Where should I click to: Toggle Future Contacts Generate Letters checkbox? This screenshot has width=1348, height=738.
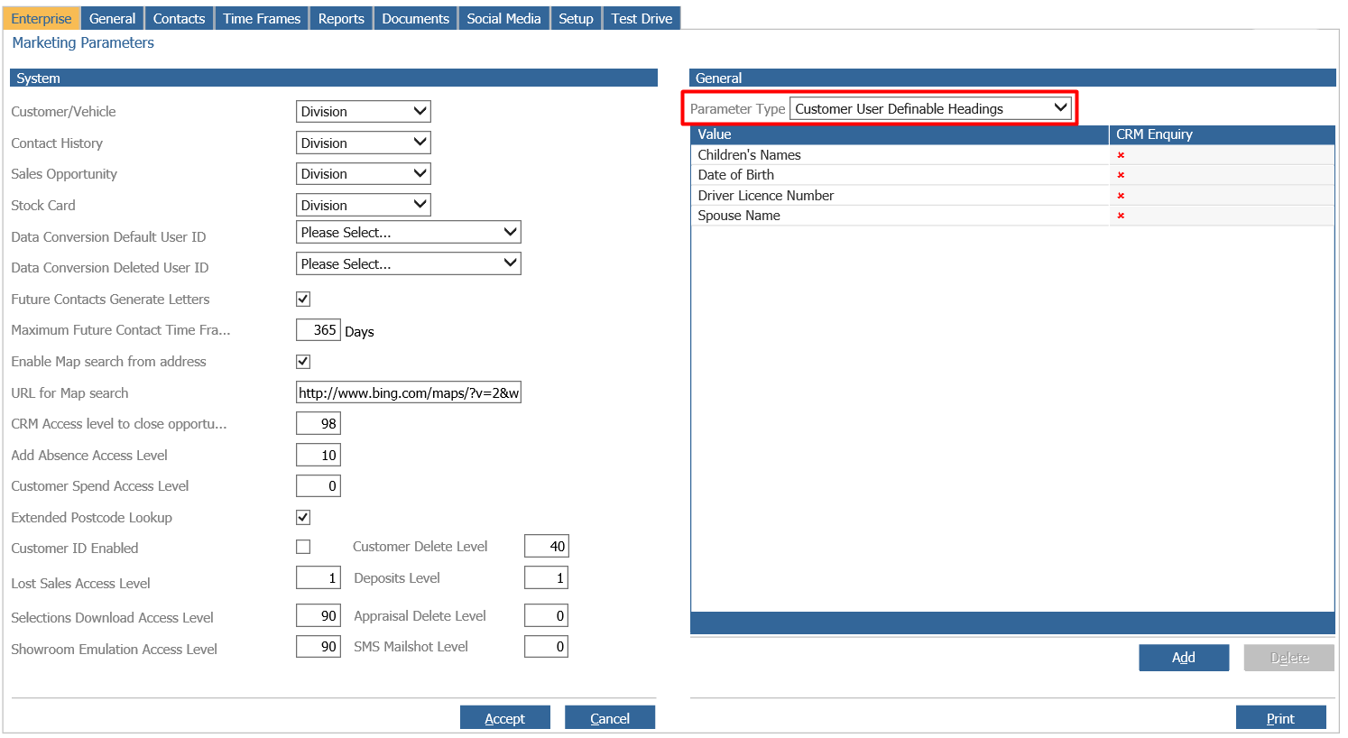[303, 299]
